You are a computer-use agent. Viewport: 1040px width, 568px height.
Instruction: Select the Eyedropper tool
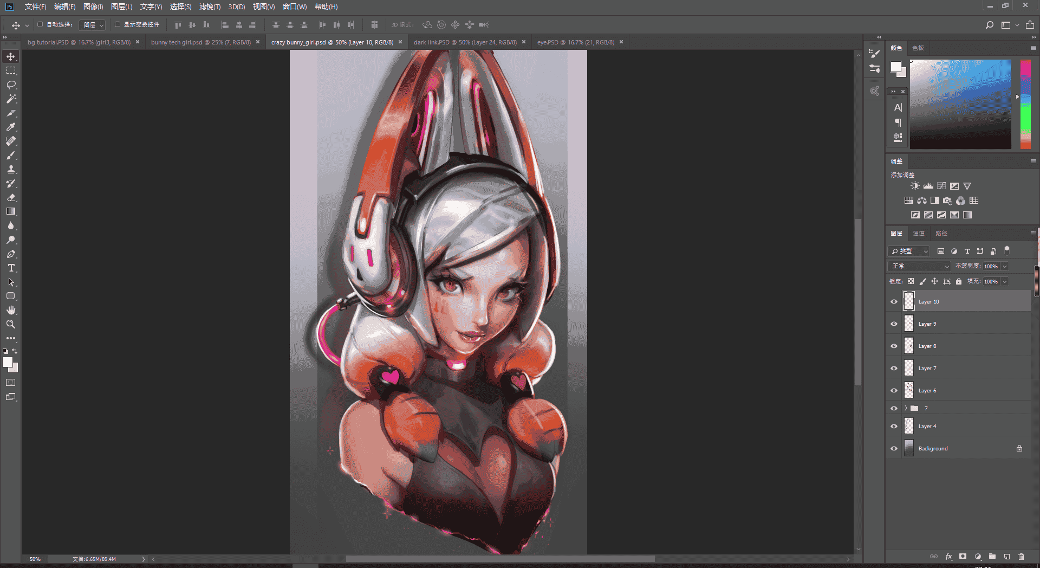pyautogui.click(x=11, y=127)
